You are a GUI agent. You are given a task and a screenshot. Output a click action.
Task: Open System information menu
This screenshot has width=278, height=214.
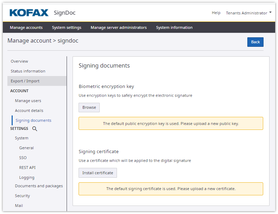(x=174, y=27)
